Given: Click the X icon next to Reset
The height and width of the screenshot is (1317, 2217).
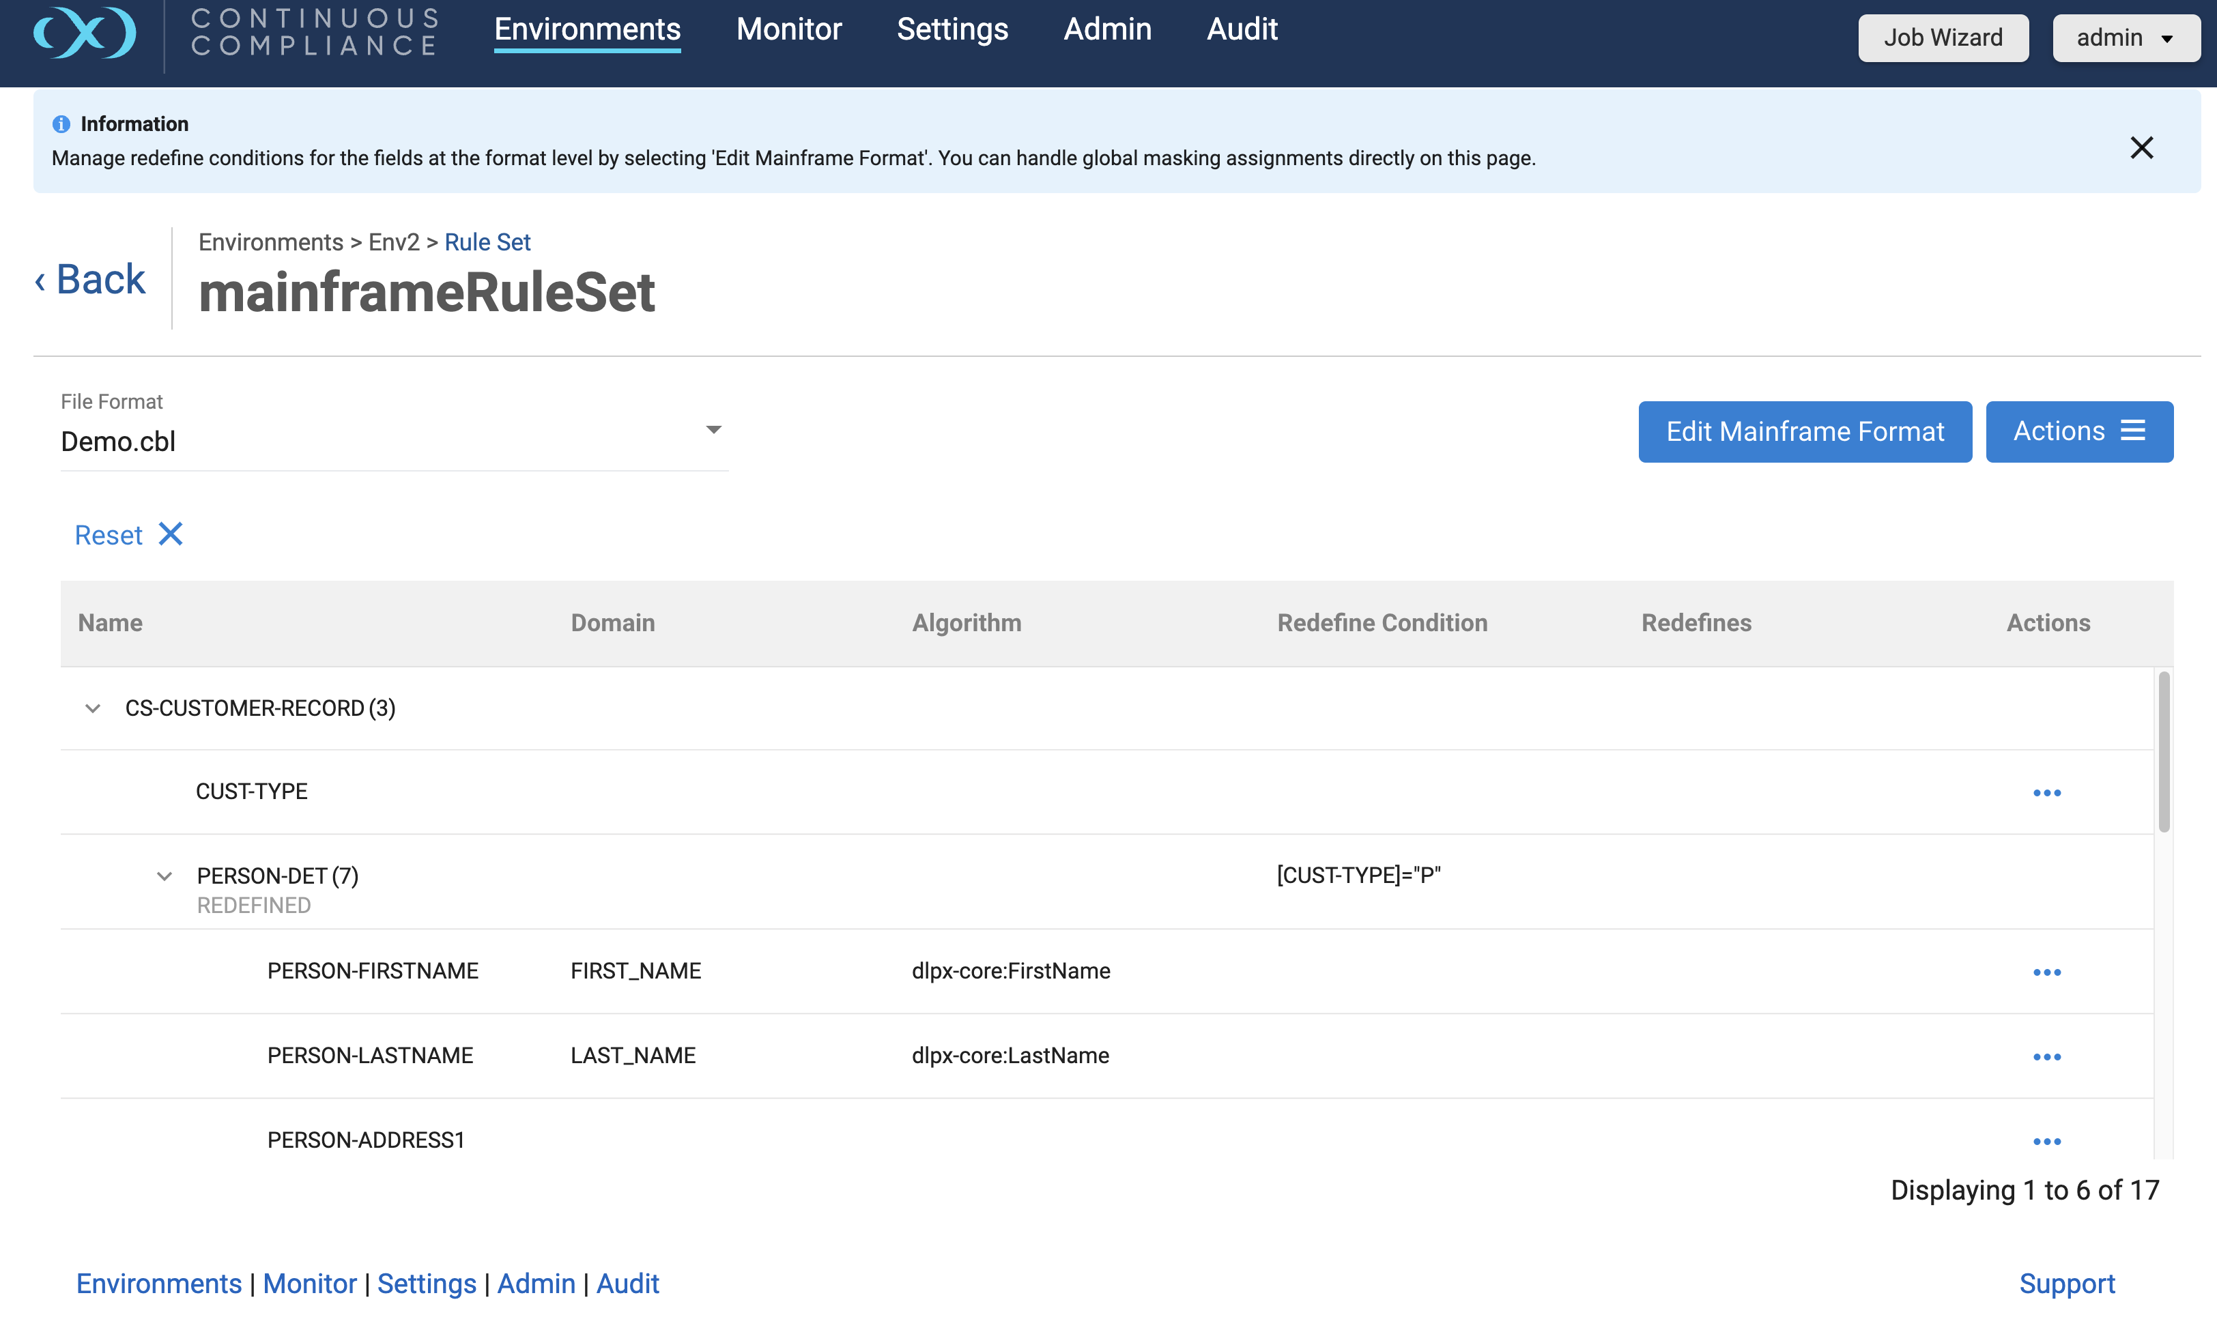Looking at the screenshot, I should click(x=171, y=534).
